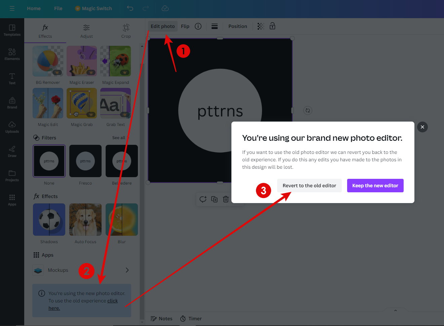Click the 'click here' old experience link
The image size is (444, 326).
[112, 301]
